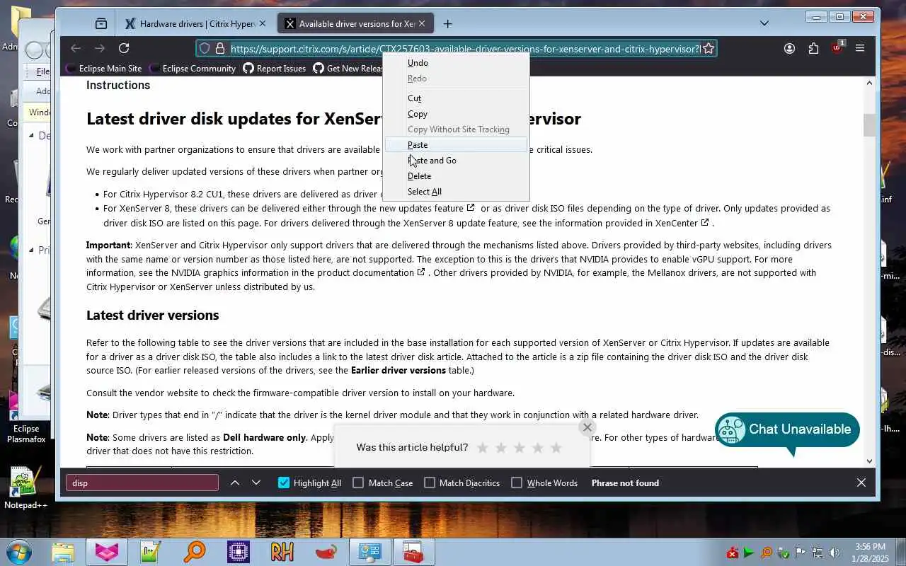The width and height of the screenshot is (906, 566).
Task: Open the magnifier search taskbar app
Action: (x=195, y=552)
